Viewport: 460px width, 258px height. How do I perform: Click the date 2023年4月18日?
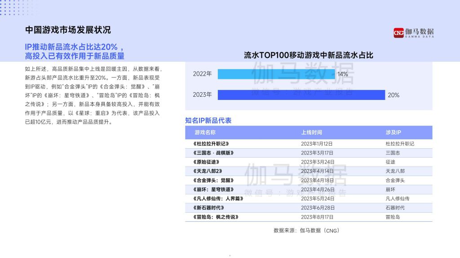click(x=317, y=180)
